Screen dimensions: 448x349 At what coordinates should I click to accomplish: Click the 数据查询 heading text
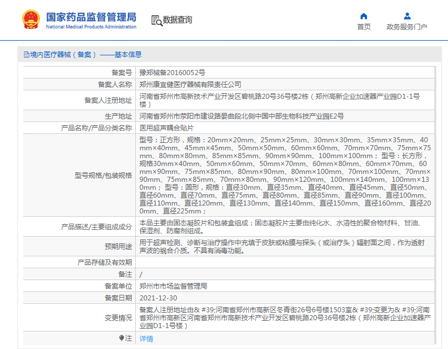[x=178, y=20]
